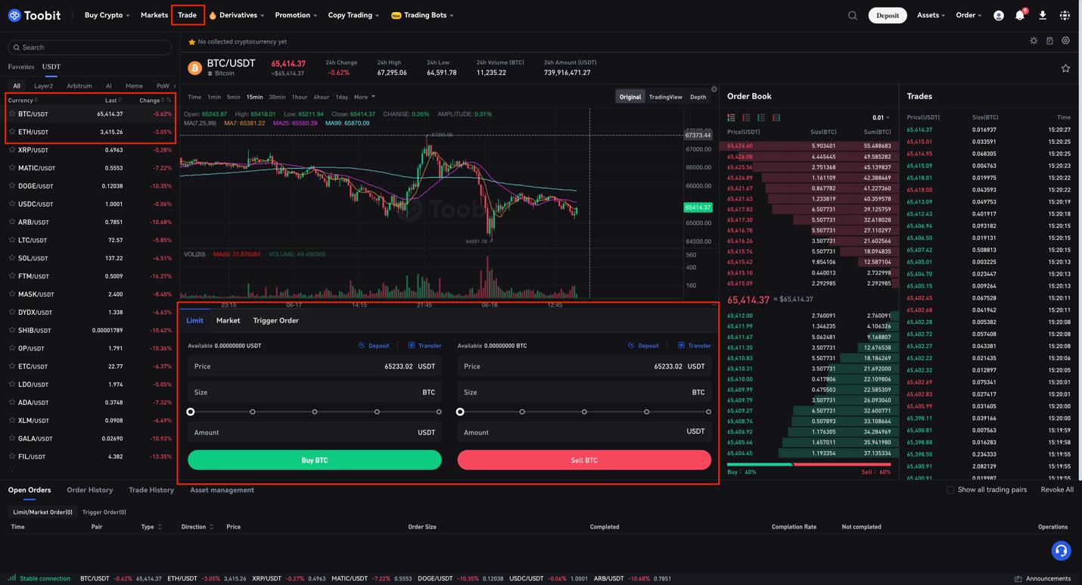Expand the Derivatives dropdown menu
The height and width of the screenshot is (585, 1082).
coord(237,15)
